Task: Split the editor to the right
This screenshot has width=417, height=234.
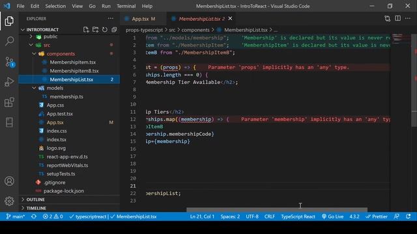Action: coord(397,18)
